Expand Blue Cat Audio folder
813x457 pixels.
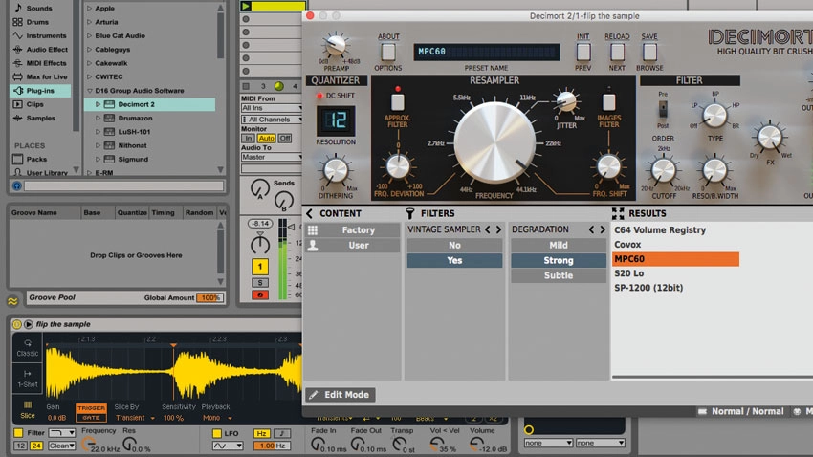pos(89,35)
